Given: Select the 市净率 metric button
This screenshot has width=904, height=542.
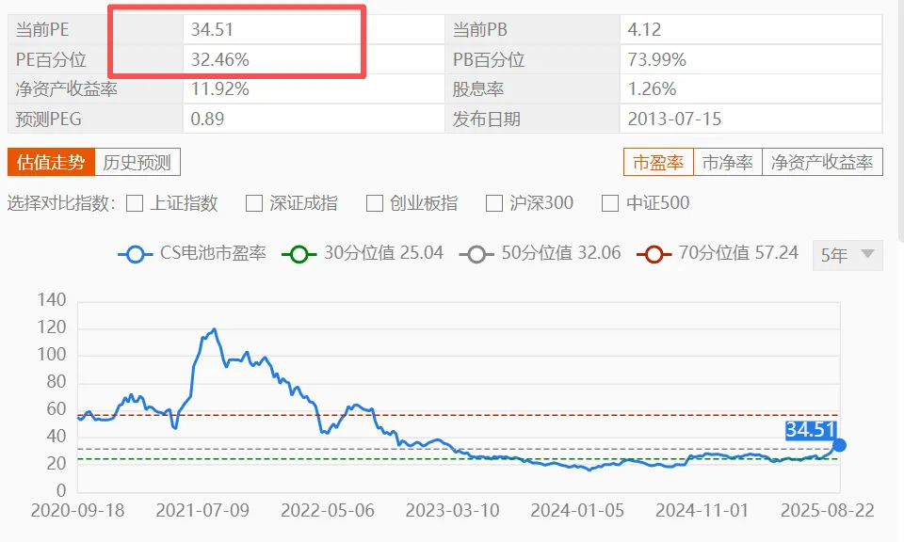Looking at the screenshot, I should 727,162.
